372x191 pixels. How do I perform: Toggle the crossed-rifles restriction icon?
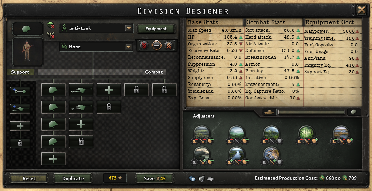pyautogui.click(x=51, y=35)
